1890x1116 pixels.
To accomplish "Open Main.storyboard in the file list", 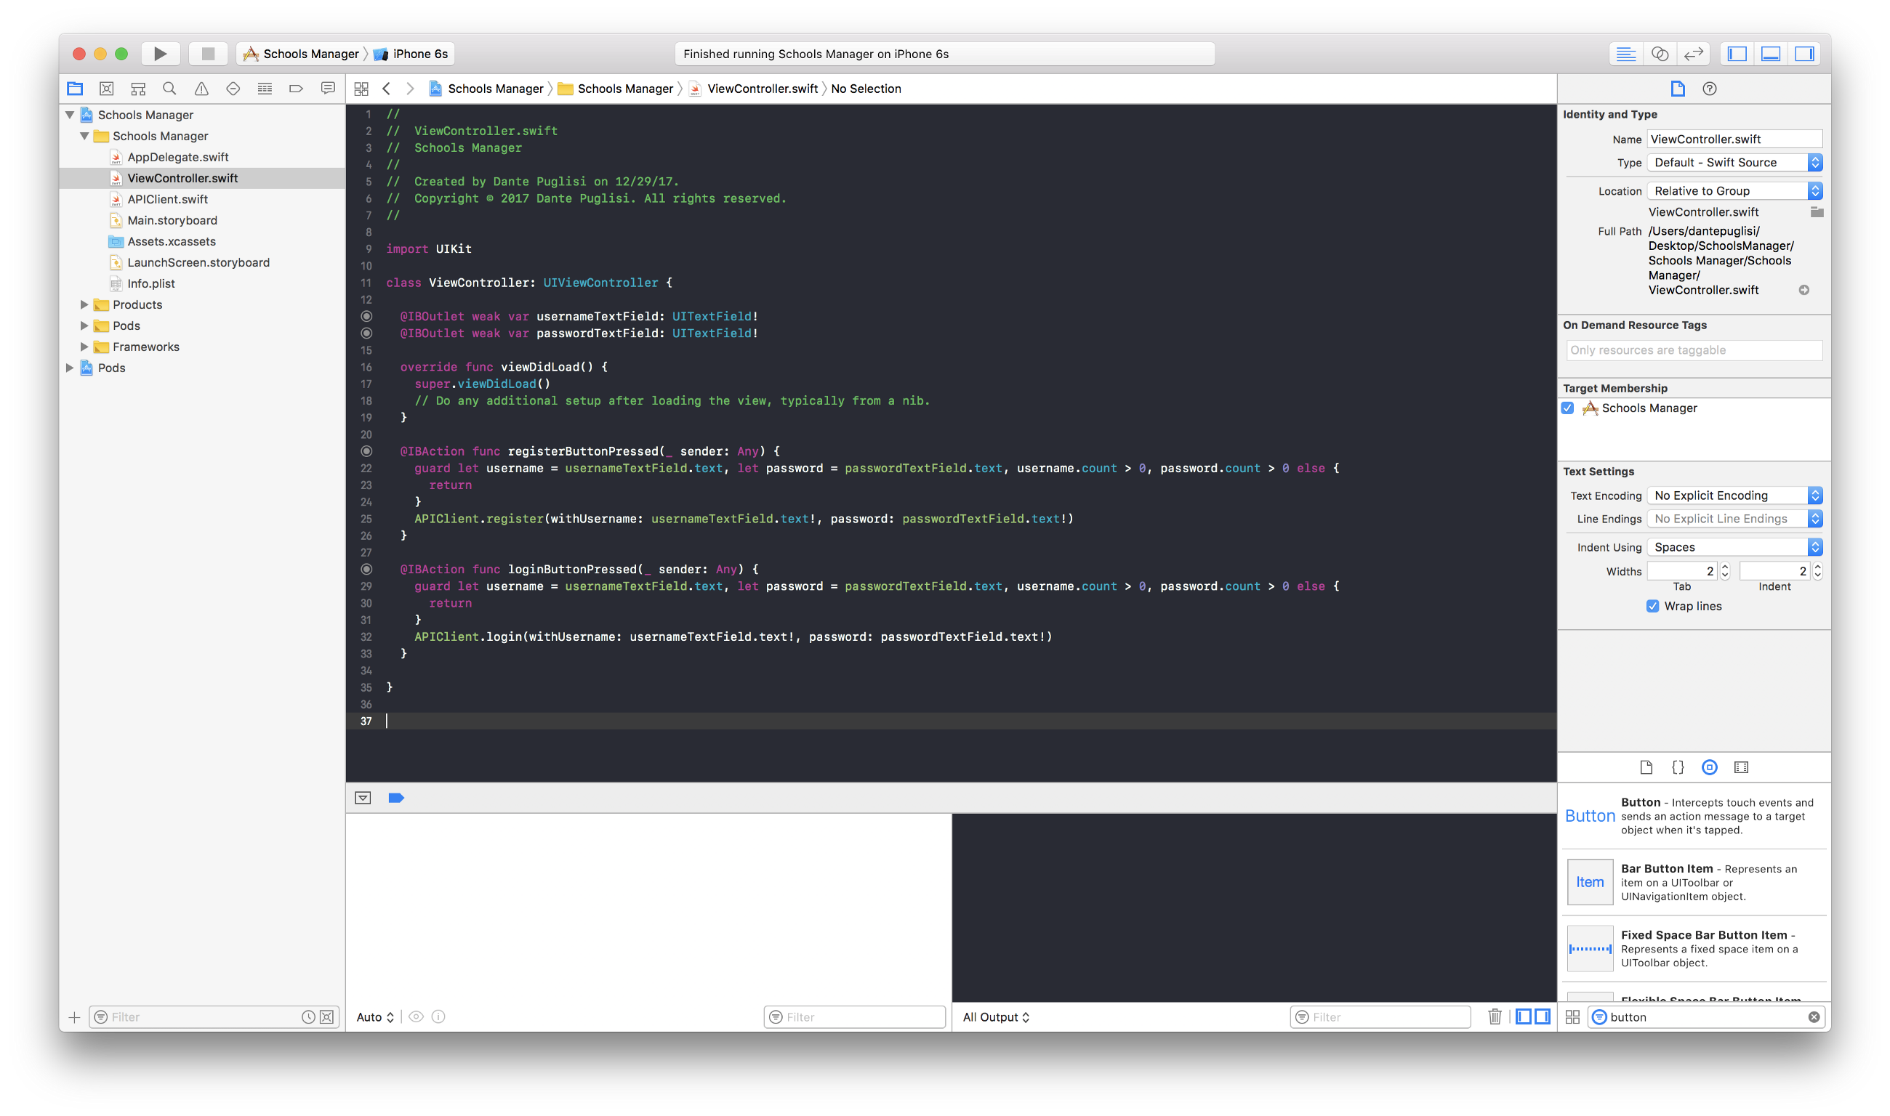I will [x=172, y=220].
